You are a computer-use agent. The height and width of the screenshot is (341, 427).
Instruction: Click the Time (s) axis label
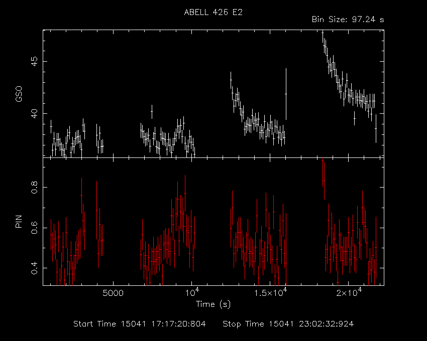pyautogui.click(x=213, y=304)
